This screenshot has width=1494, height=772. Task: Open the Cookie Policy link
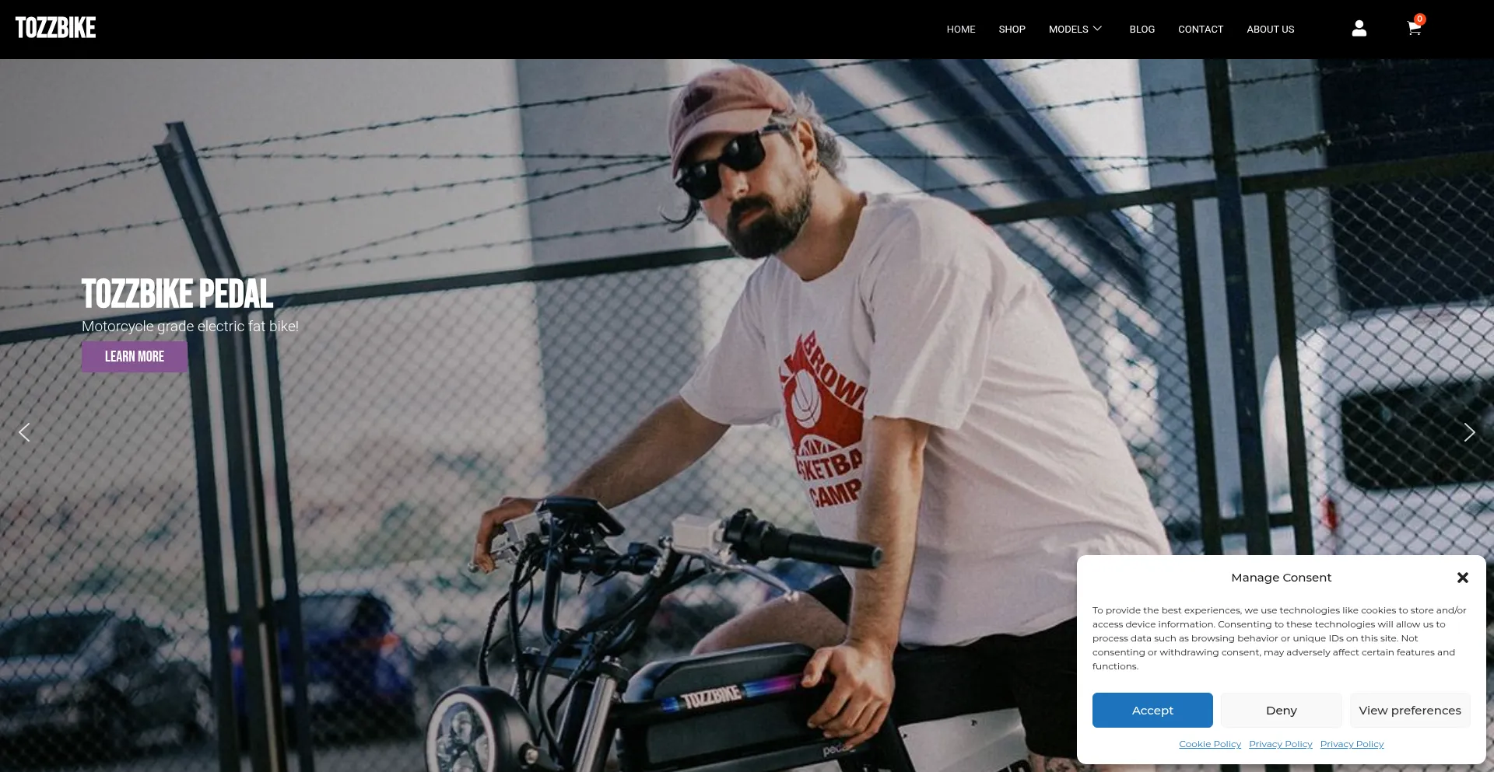point(1209,744)
